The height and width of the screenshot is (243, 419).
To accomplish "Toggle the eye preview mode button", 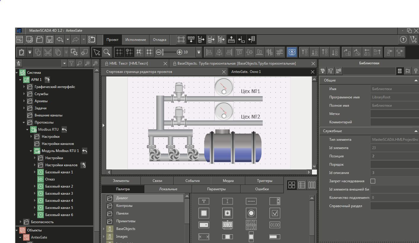I will pyautogui.click(x=292, y=52).
